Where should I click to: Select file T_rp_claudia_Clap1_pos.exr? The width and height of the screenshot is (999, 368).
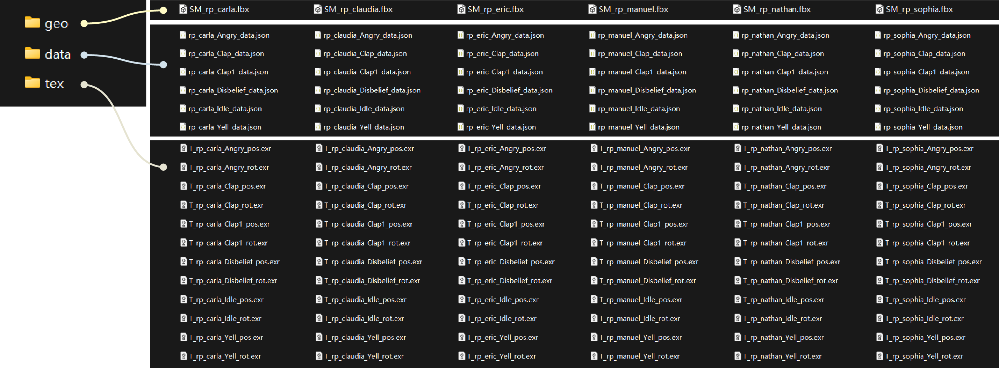(x=368, y=224)
